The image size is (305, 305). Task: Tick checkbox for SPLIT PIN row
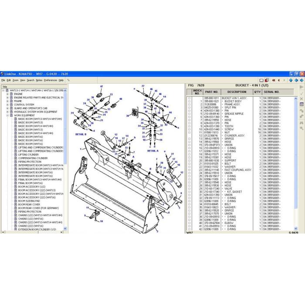189,108
